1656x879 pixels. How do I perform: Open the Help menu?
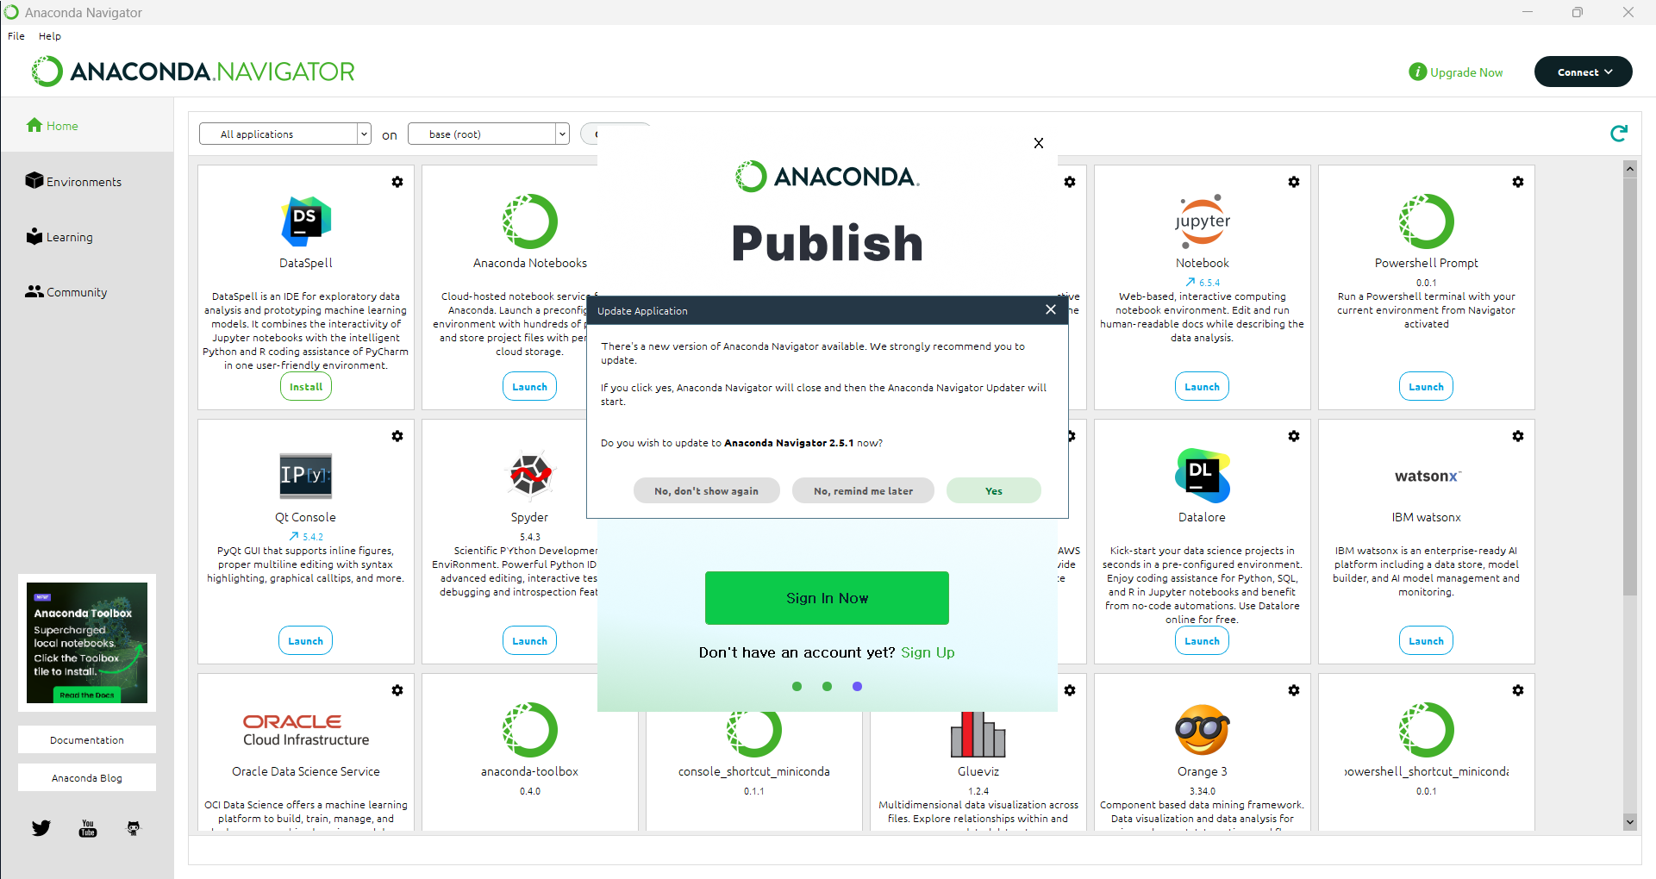coord(50,36)
